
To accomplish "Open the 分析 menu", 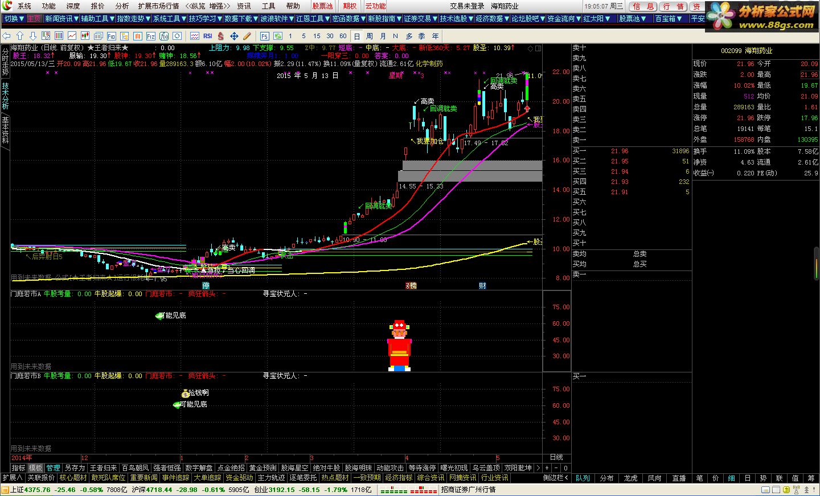I will coord(122,6).
